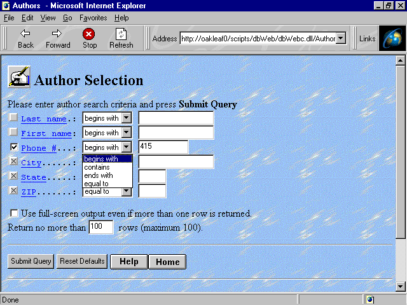Click the Author Selection pen icon
Image resolution: width=407 pixels, height=305 pixels.
pos(18,78)
